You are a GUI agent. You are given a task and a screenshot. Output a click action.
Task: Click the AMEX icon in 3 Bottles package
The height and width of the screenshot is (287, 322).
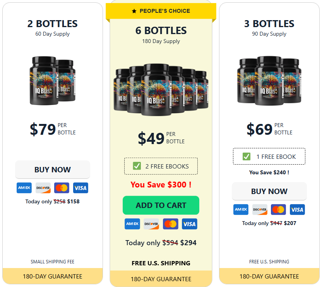(x=241, y=210)
